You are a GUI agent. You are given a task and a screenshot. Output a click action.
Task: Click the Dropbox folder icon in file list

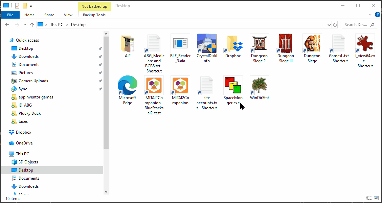[233, 43]
